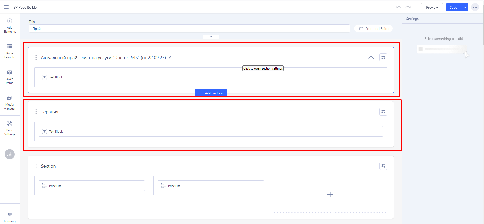Click the pencil to rename the first section
The image size is (484, 224).
point(170,57)
